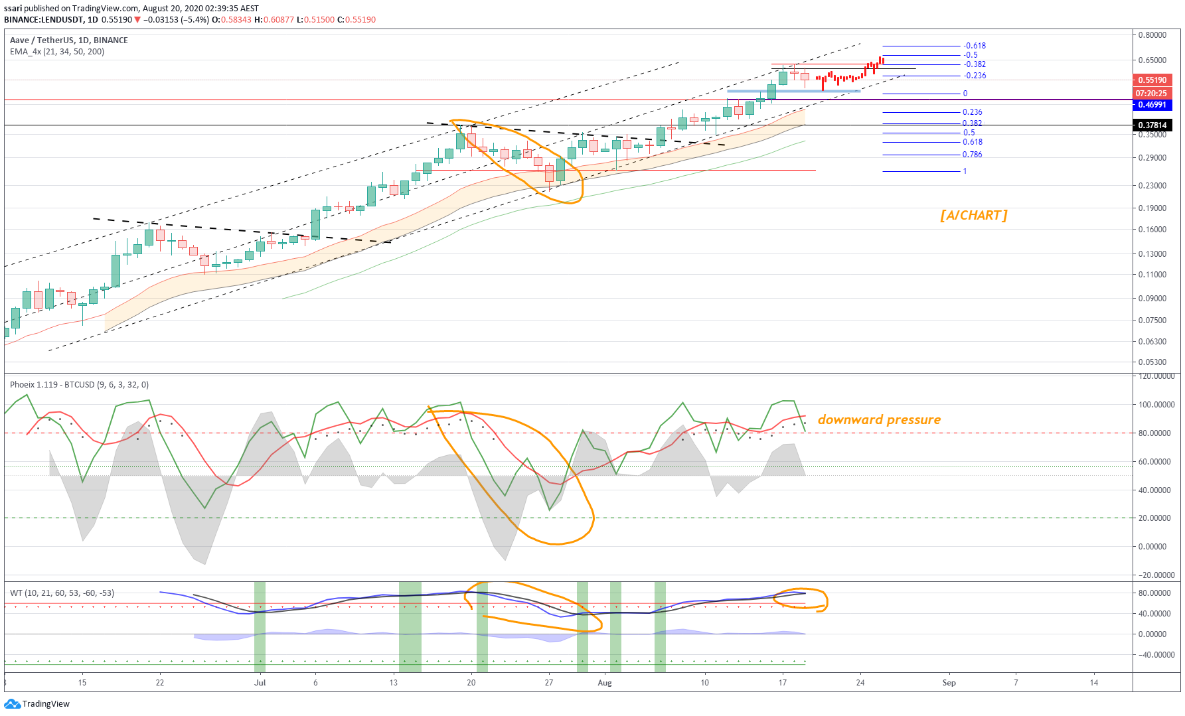Click the Aug label on the date axis
The image size is (1185, 716).
tap(605, 683)
